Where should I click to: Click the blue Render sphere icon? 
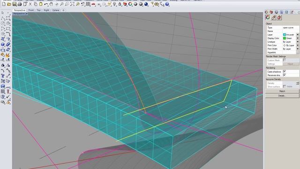click(x=146, y=4)
